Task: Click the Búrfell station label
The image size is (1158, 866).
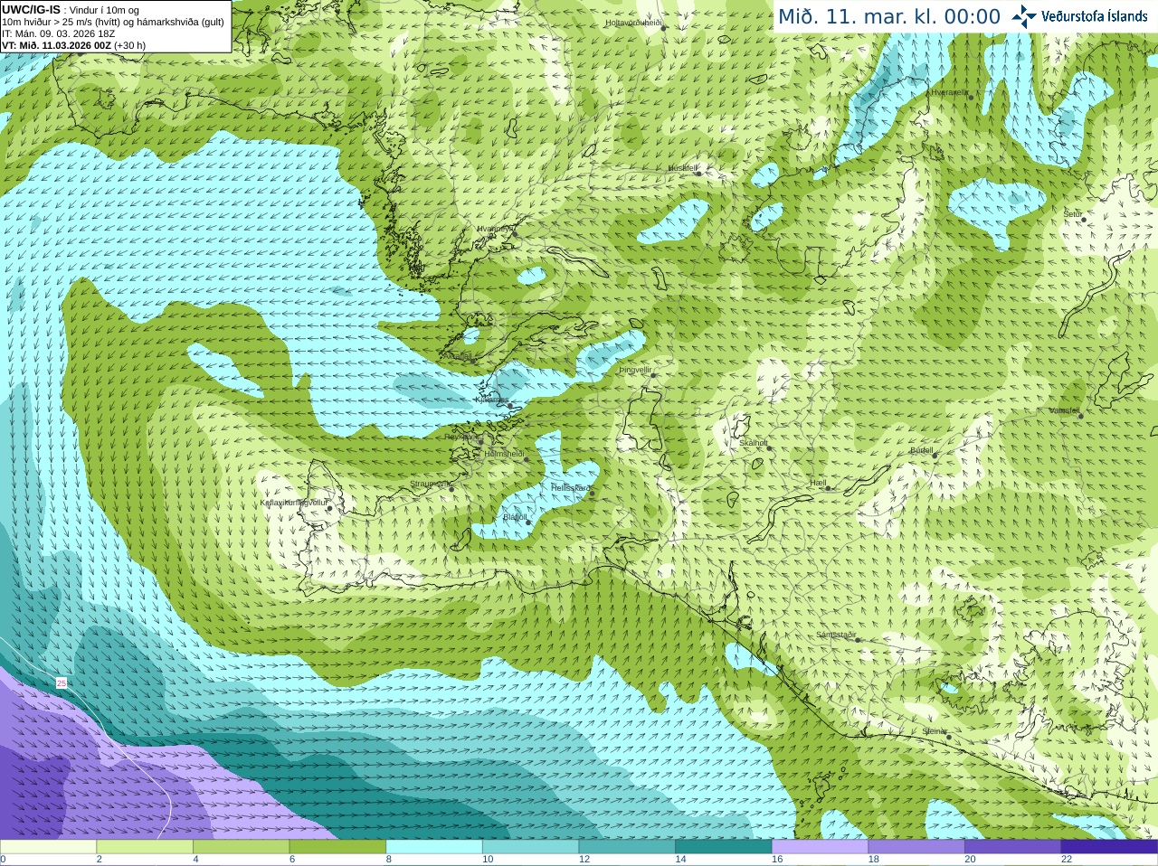Action: [x=922, y=450]
